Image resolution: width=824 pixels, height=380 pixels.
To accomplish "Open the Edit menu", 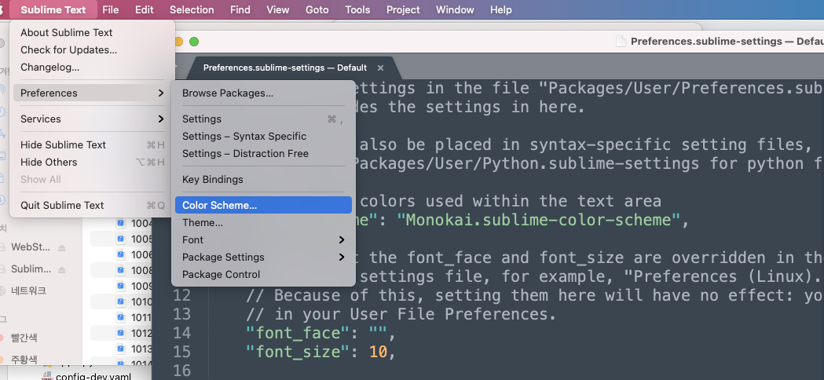I will point(145,9).
